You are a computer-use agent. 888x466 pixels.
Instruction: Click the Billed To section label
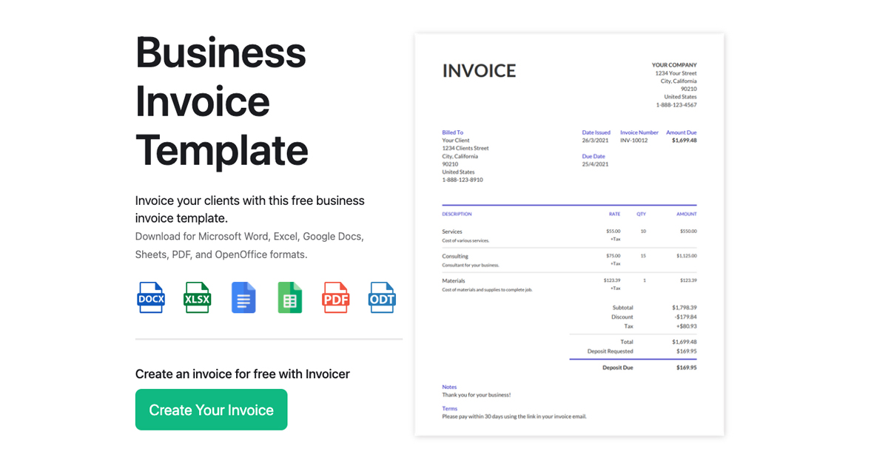452,132
